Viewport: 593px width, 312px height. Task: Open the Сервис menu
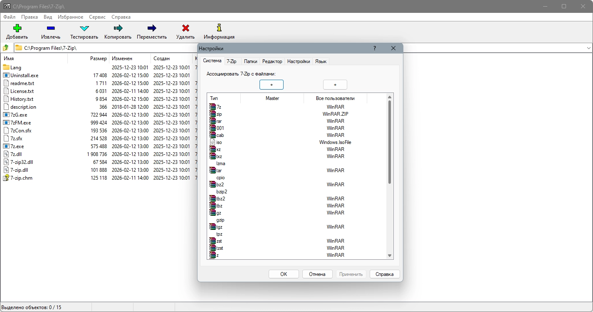(97, 17)
